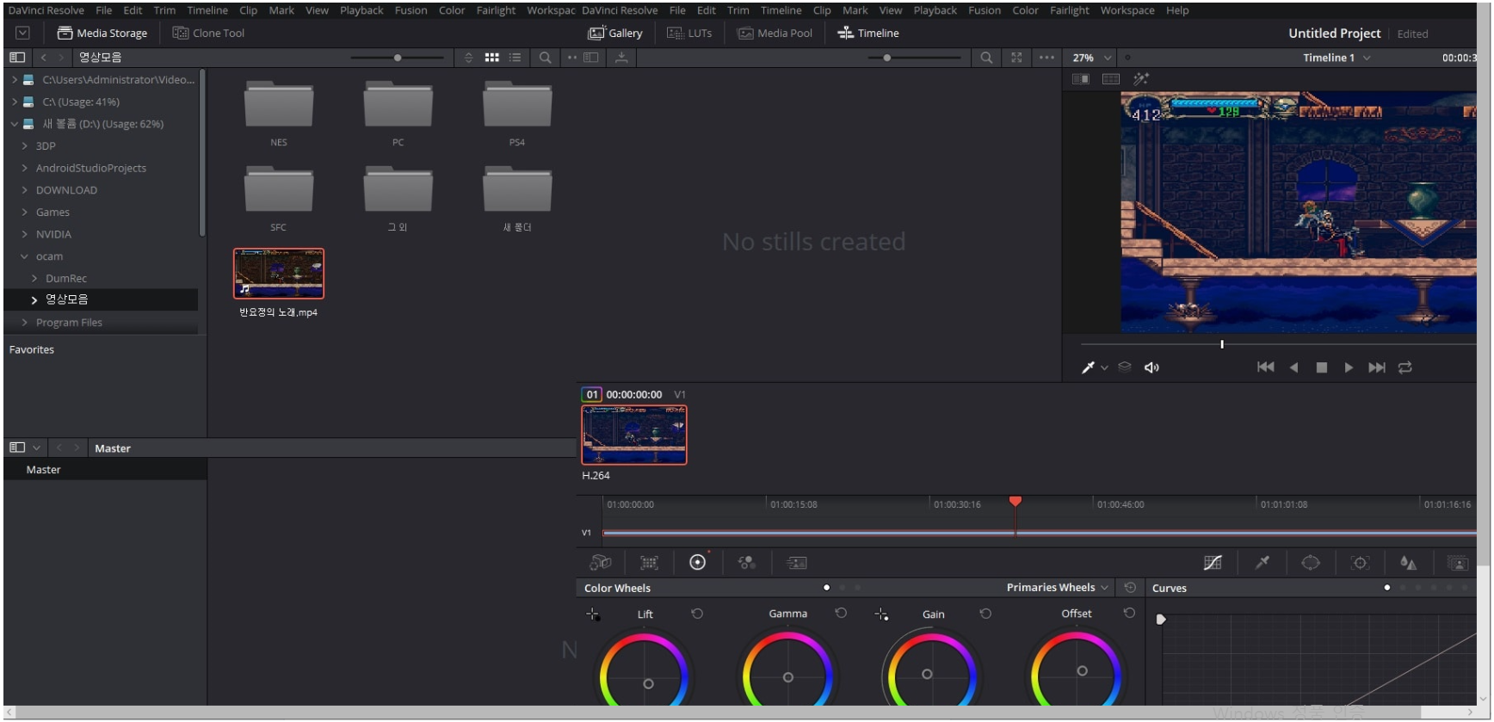This screenshot has height=722, width=1494.
Task: Open the LUTs panel
Action: [690, 33]
